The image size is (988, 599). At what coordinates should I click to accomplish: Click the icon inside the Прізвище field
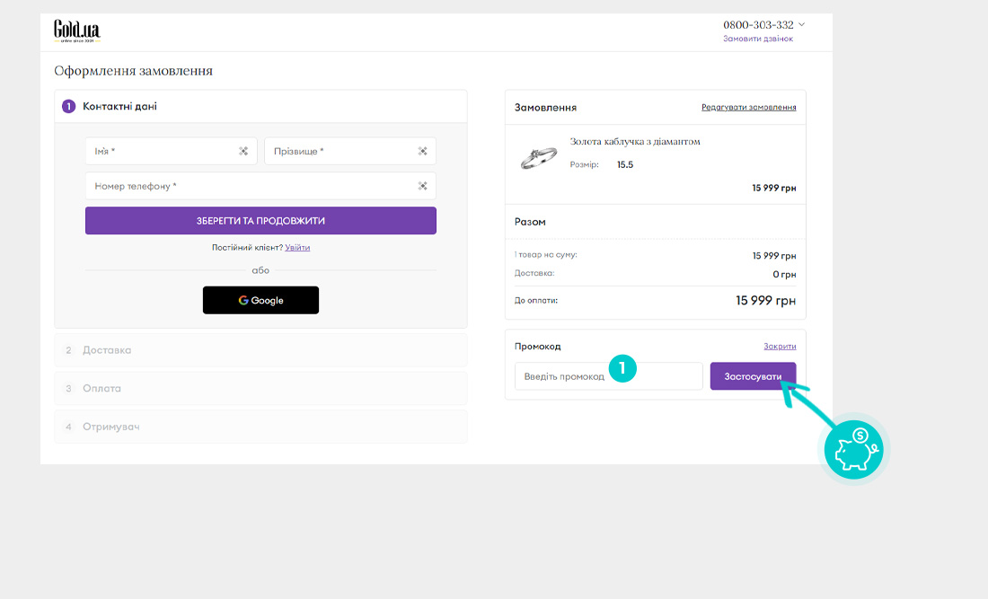(422, 151)
